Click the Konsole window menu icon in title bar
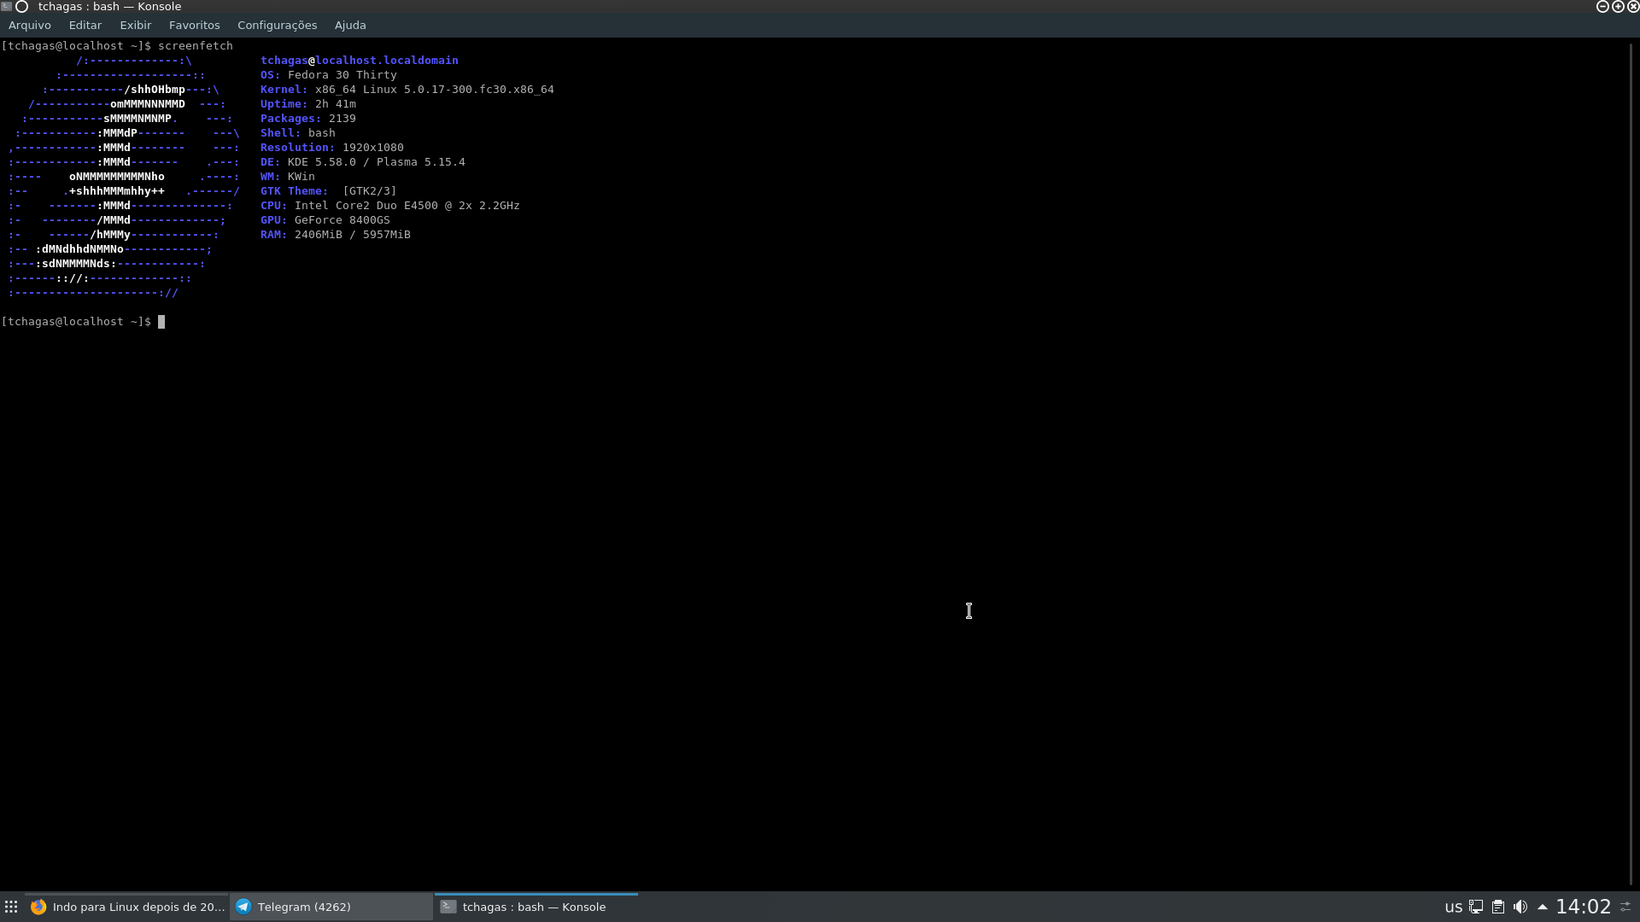 click(6, 6)
